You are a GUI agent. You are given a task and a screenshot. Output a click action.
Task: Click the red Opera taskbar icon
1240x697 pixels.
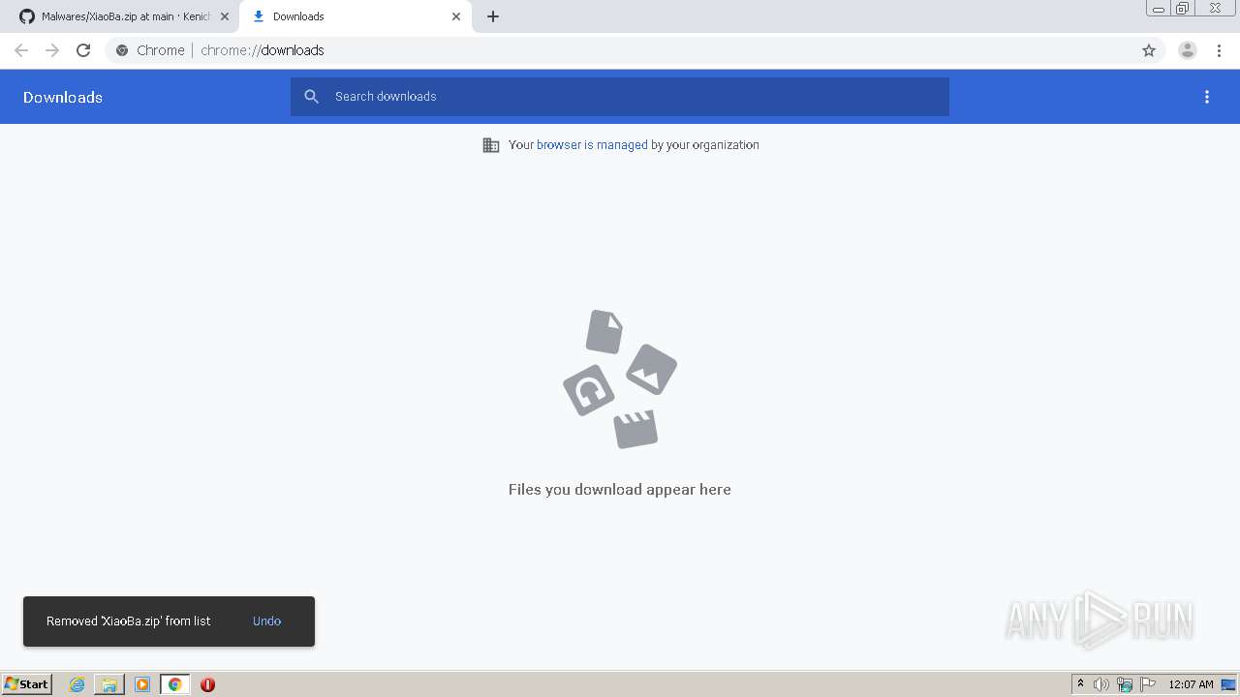[x=207, y=684]
